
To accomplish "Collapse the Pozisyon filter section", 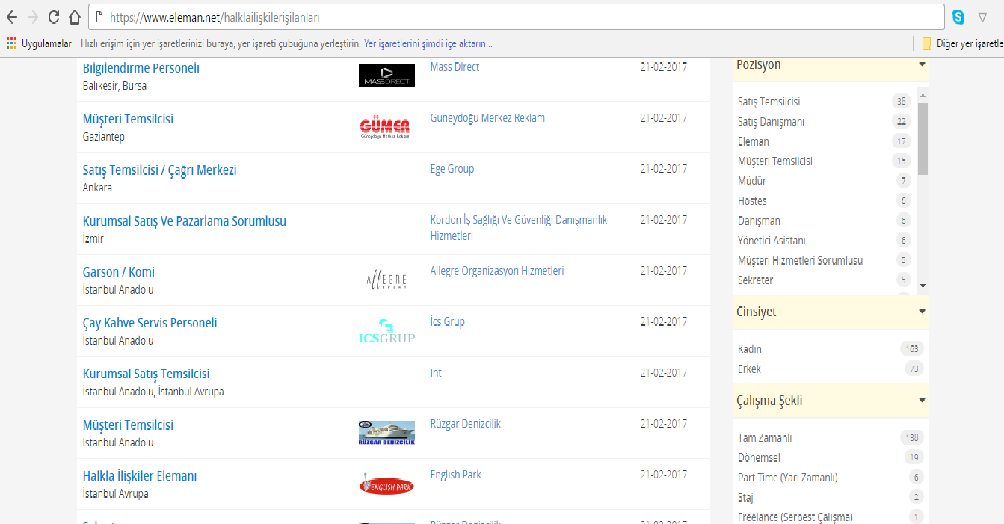I will 922,65.
